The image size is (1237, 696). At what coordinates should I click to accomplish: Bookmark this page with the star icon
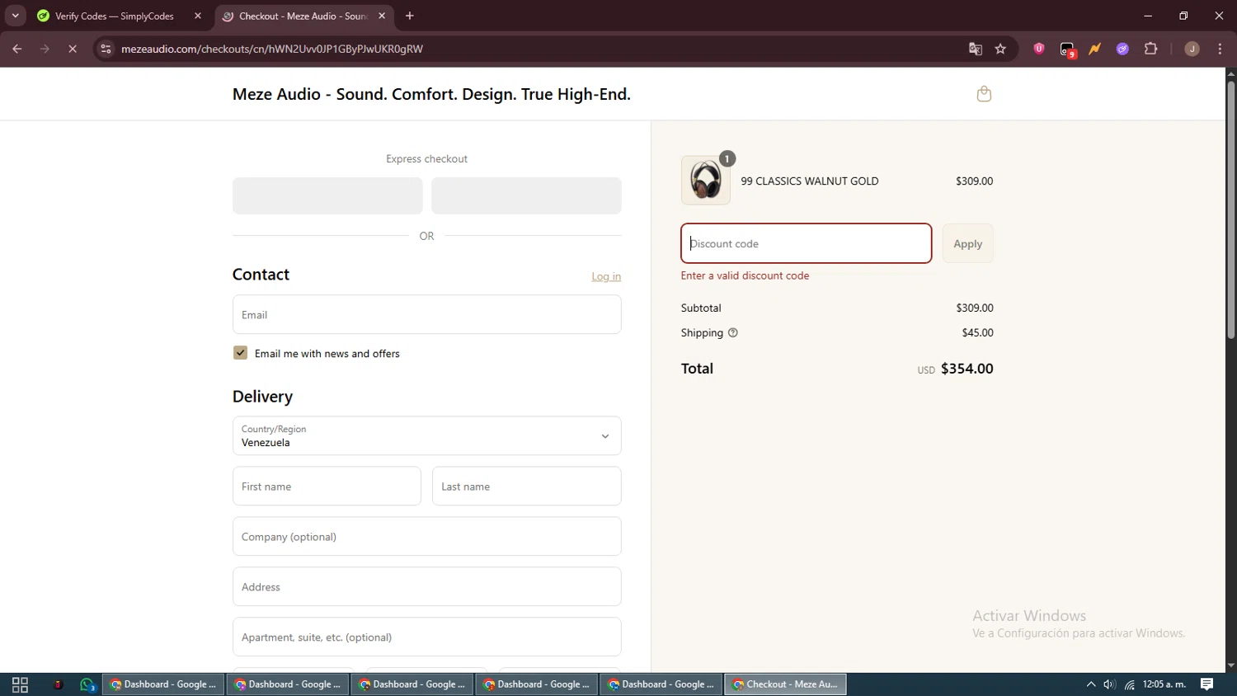(1000, 49)
